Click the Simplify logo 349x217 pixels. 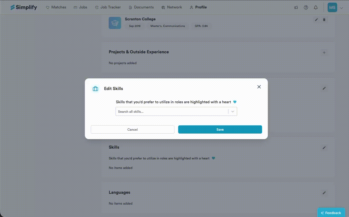pyautogui.click(x=23, y=7)
